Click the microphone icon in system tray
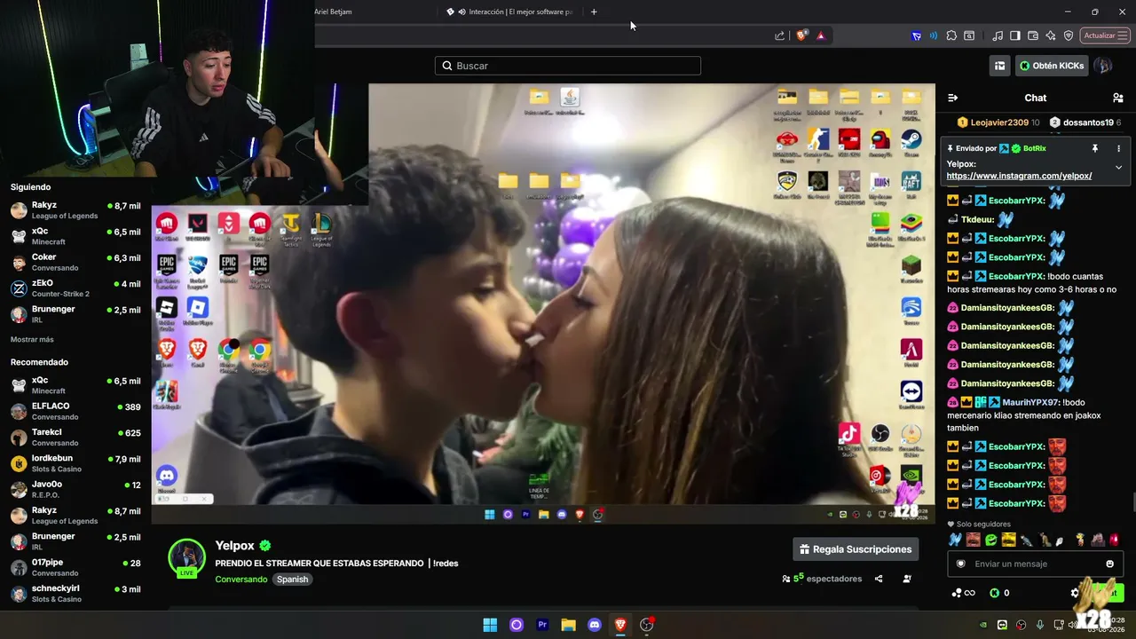Image resolution: width=1136 pixels, height=639 pixels. (1039, 625)
